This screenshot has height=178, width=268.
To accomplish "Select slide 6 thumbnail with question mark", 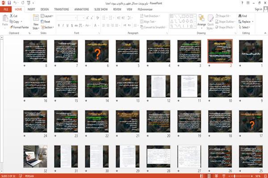I will pyautogui.click(x=97, y=51).
